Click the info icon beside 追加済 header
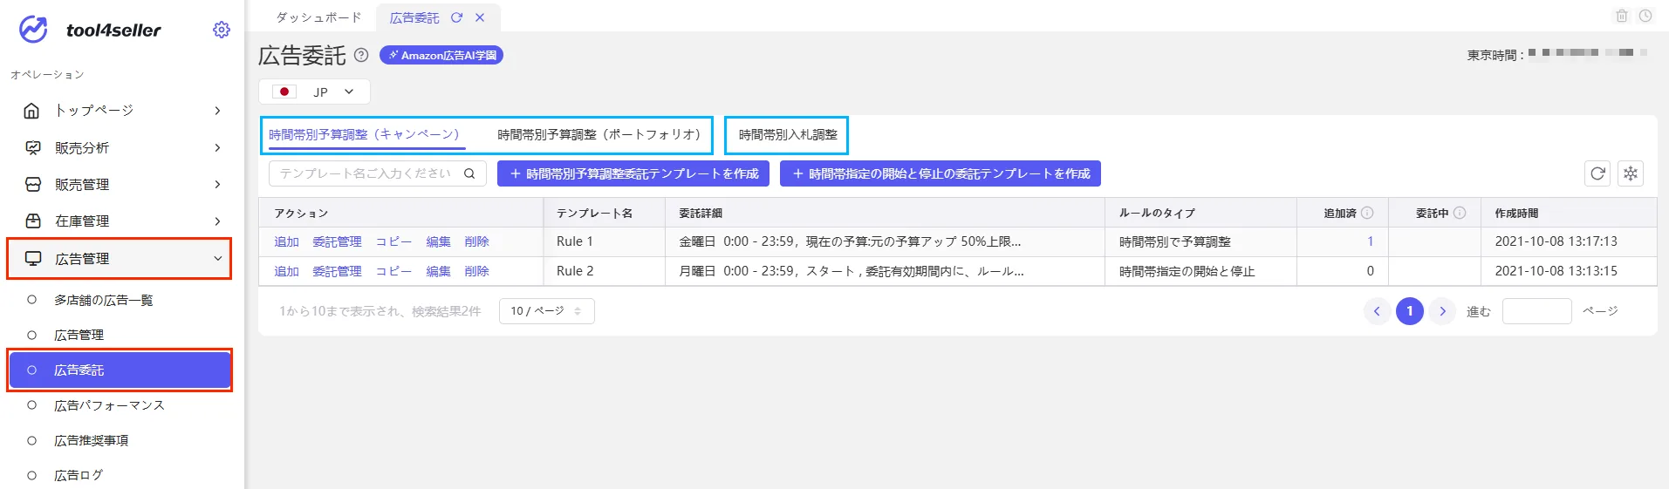Viewport: 1669px width, 489px height. pyautogui.click(x=1367, y=213)
